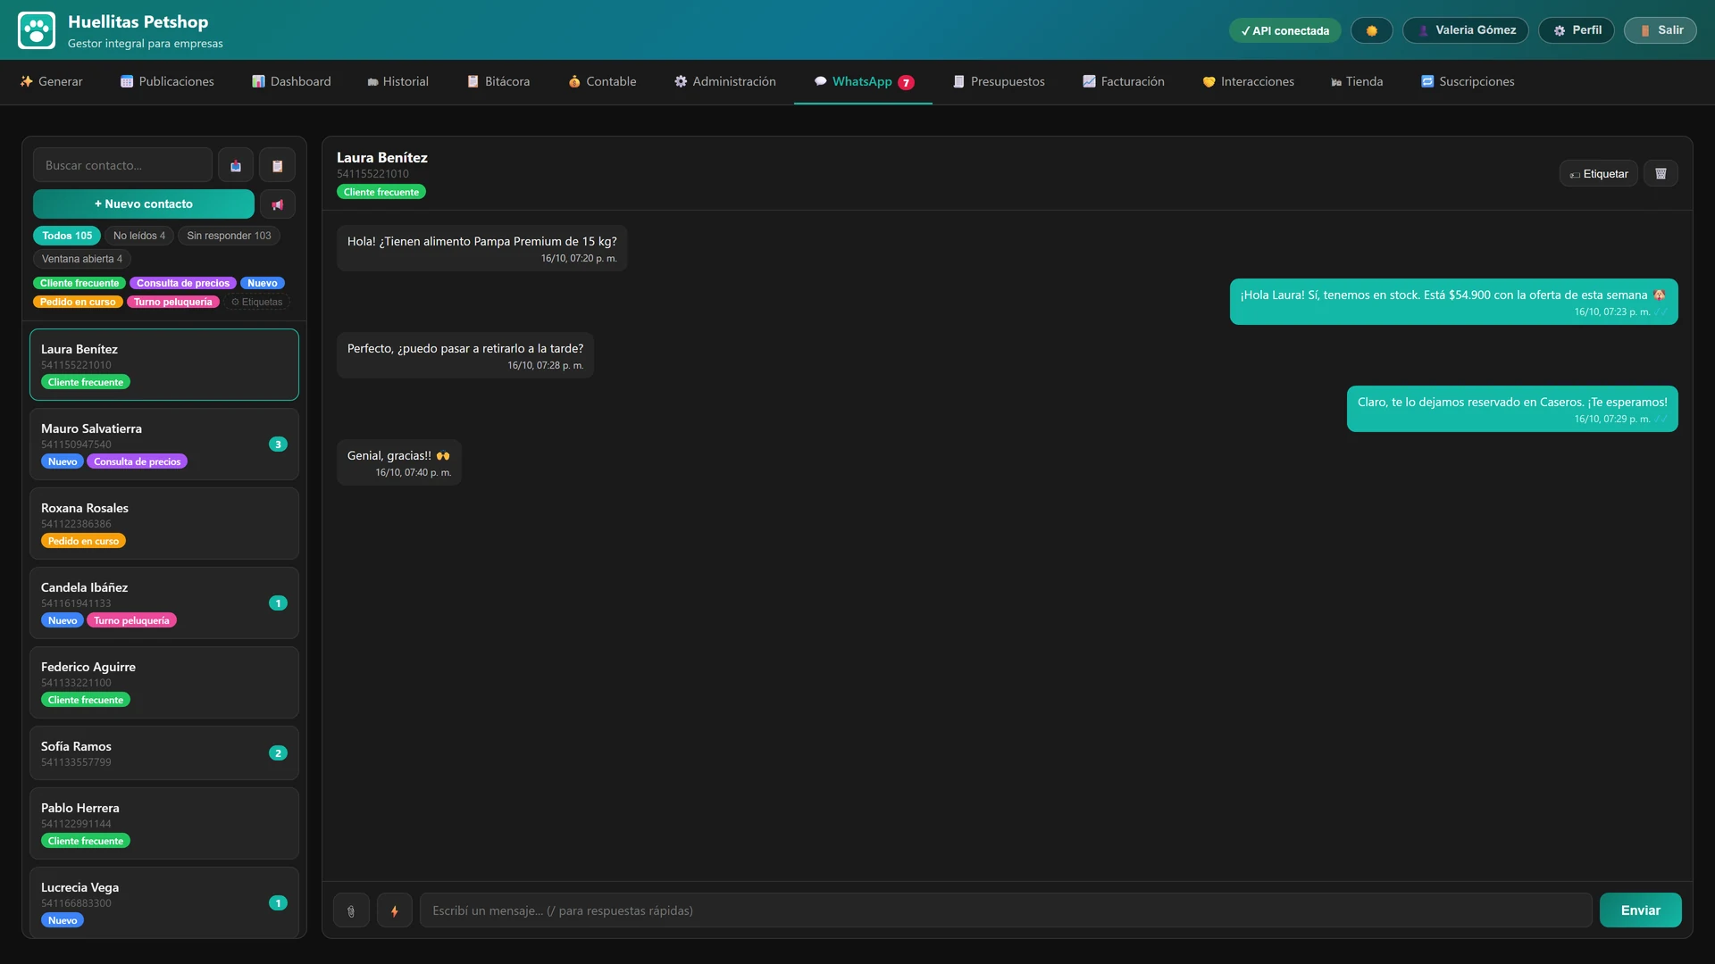Toggle the sun theme button
This screenshot has width=1715, height=964.
pos(1371,30)
